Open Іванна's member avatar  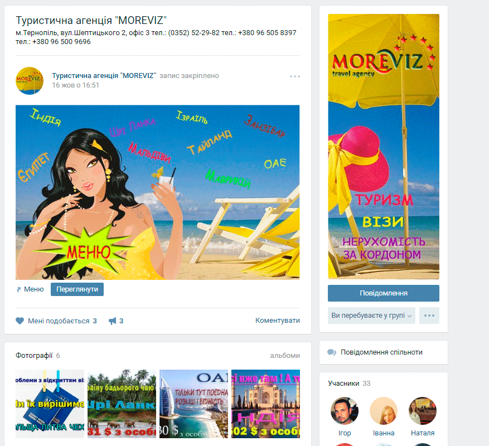pyautogui.click(x=384, y=411)
